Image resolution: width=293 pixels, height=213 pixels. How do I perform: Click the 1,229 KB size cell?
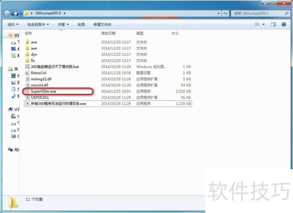(x=183, y=104)
